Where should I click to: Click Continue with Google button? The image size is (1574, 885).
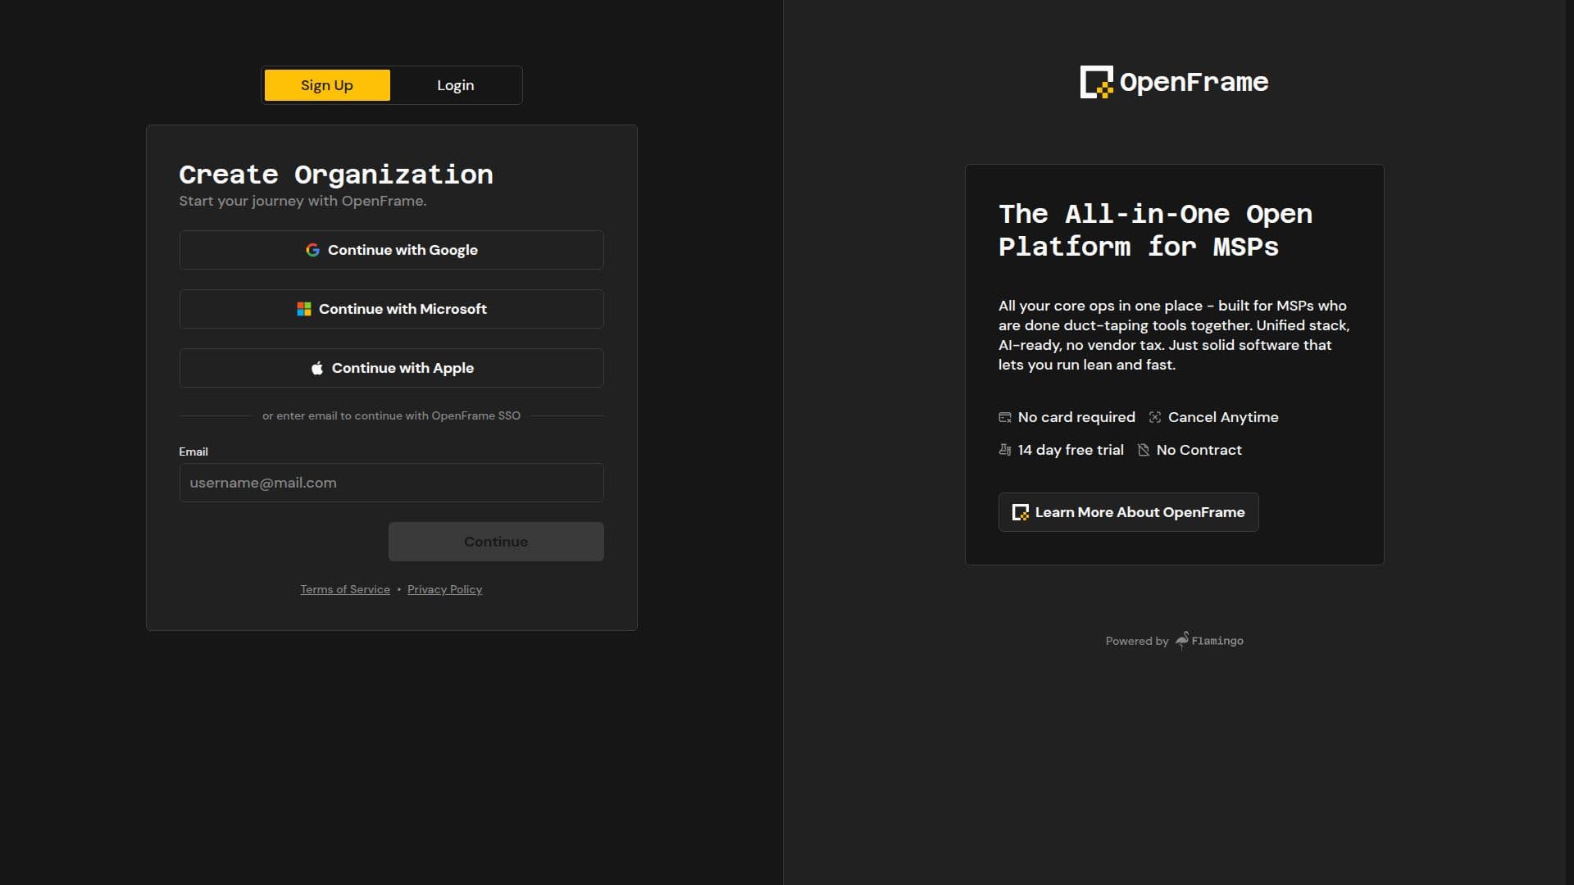(391, 250)
